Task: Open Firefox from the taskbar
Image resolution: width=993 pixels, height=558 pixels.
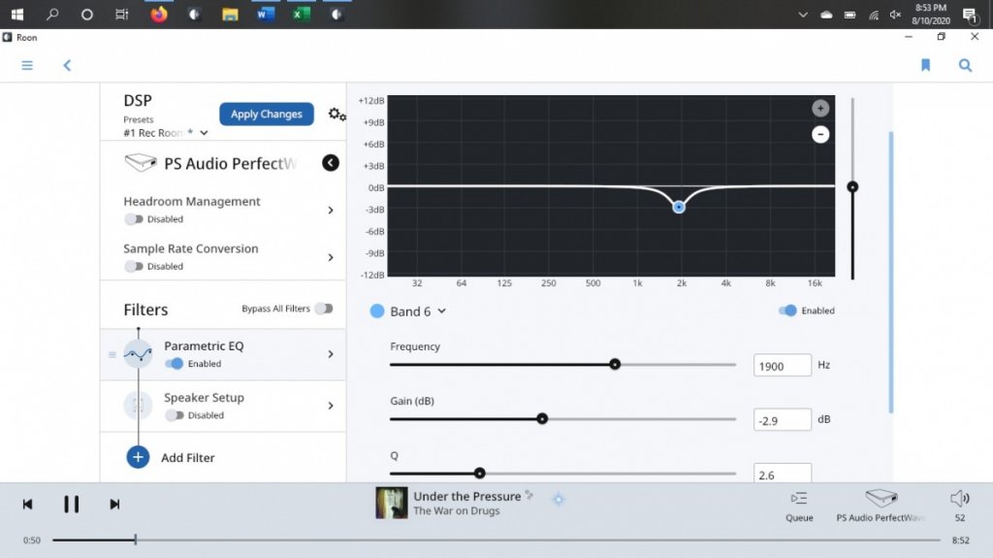Action: [x=159, y=14]
